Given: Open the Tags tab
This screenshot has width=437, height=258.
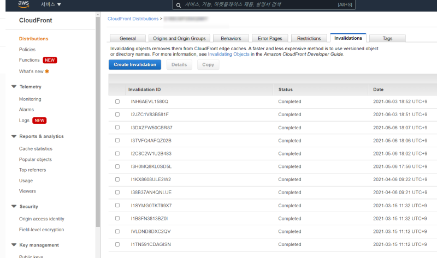Looking at the screenshot, I should tap(387, 38).
